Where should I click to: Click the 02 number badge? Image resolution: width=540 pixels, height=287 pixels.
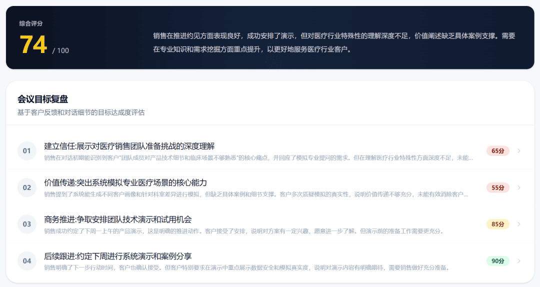(27, 187)
